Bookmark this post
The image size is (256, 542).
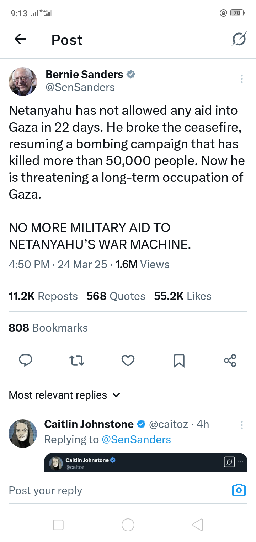click(x=179, y=361)
